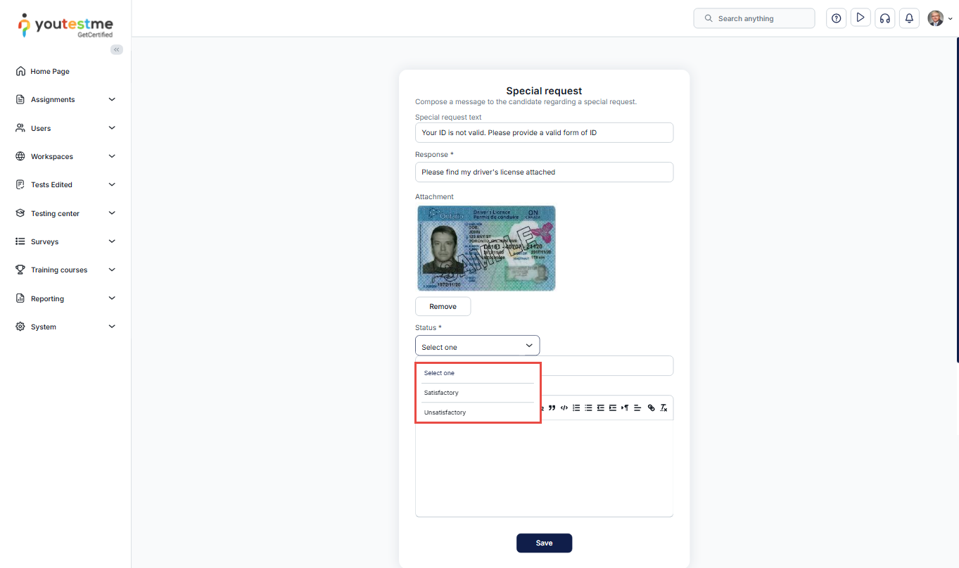959x568 pixels.
Task: Open the Status dropdown
Action: click(477, 346)
